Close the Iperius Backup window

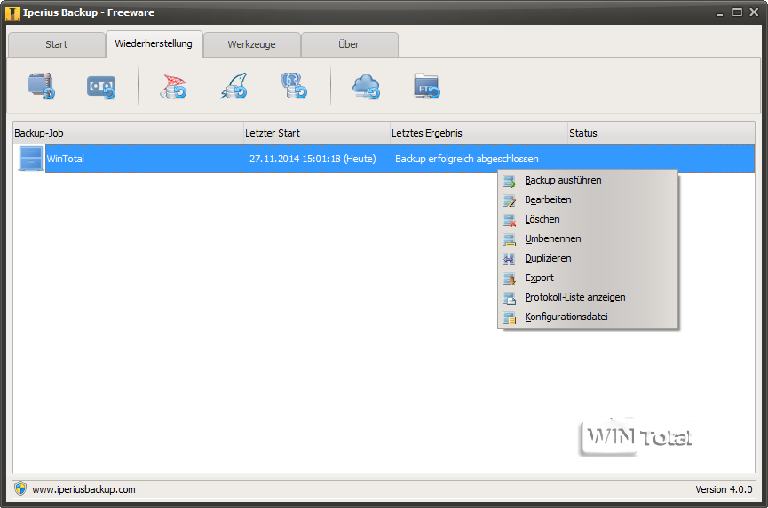pyautogui.click(x=755, y=12)
